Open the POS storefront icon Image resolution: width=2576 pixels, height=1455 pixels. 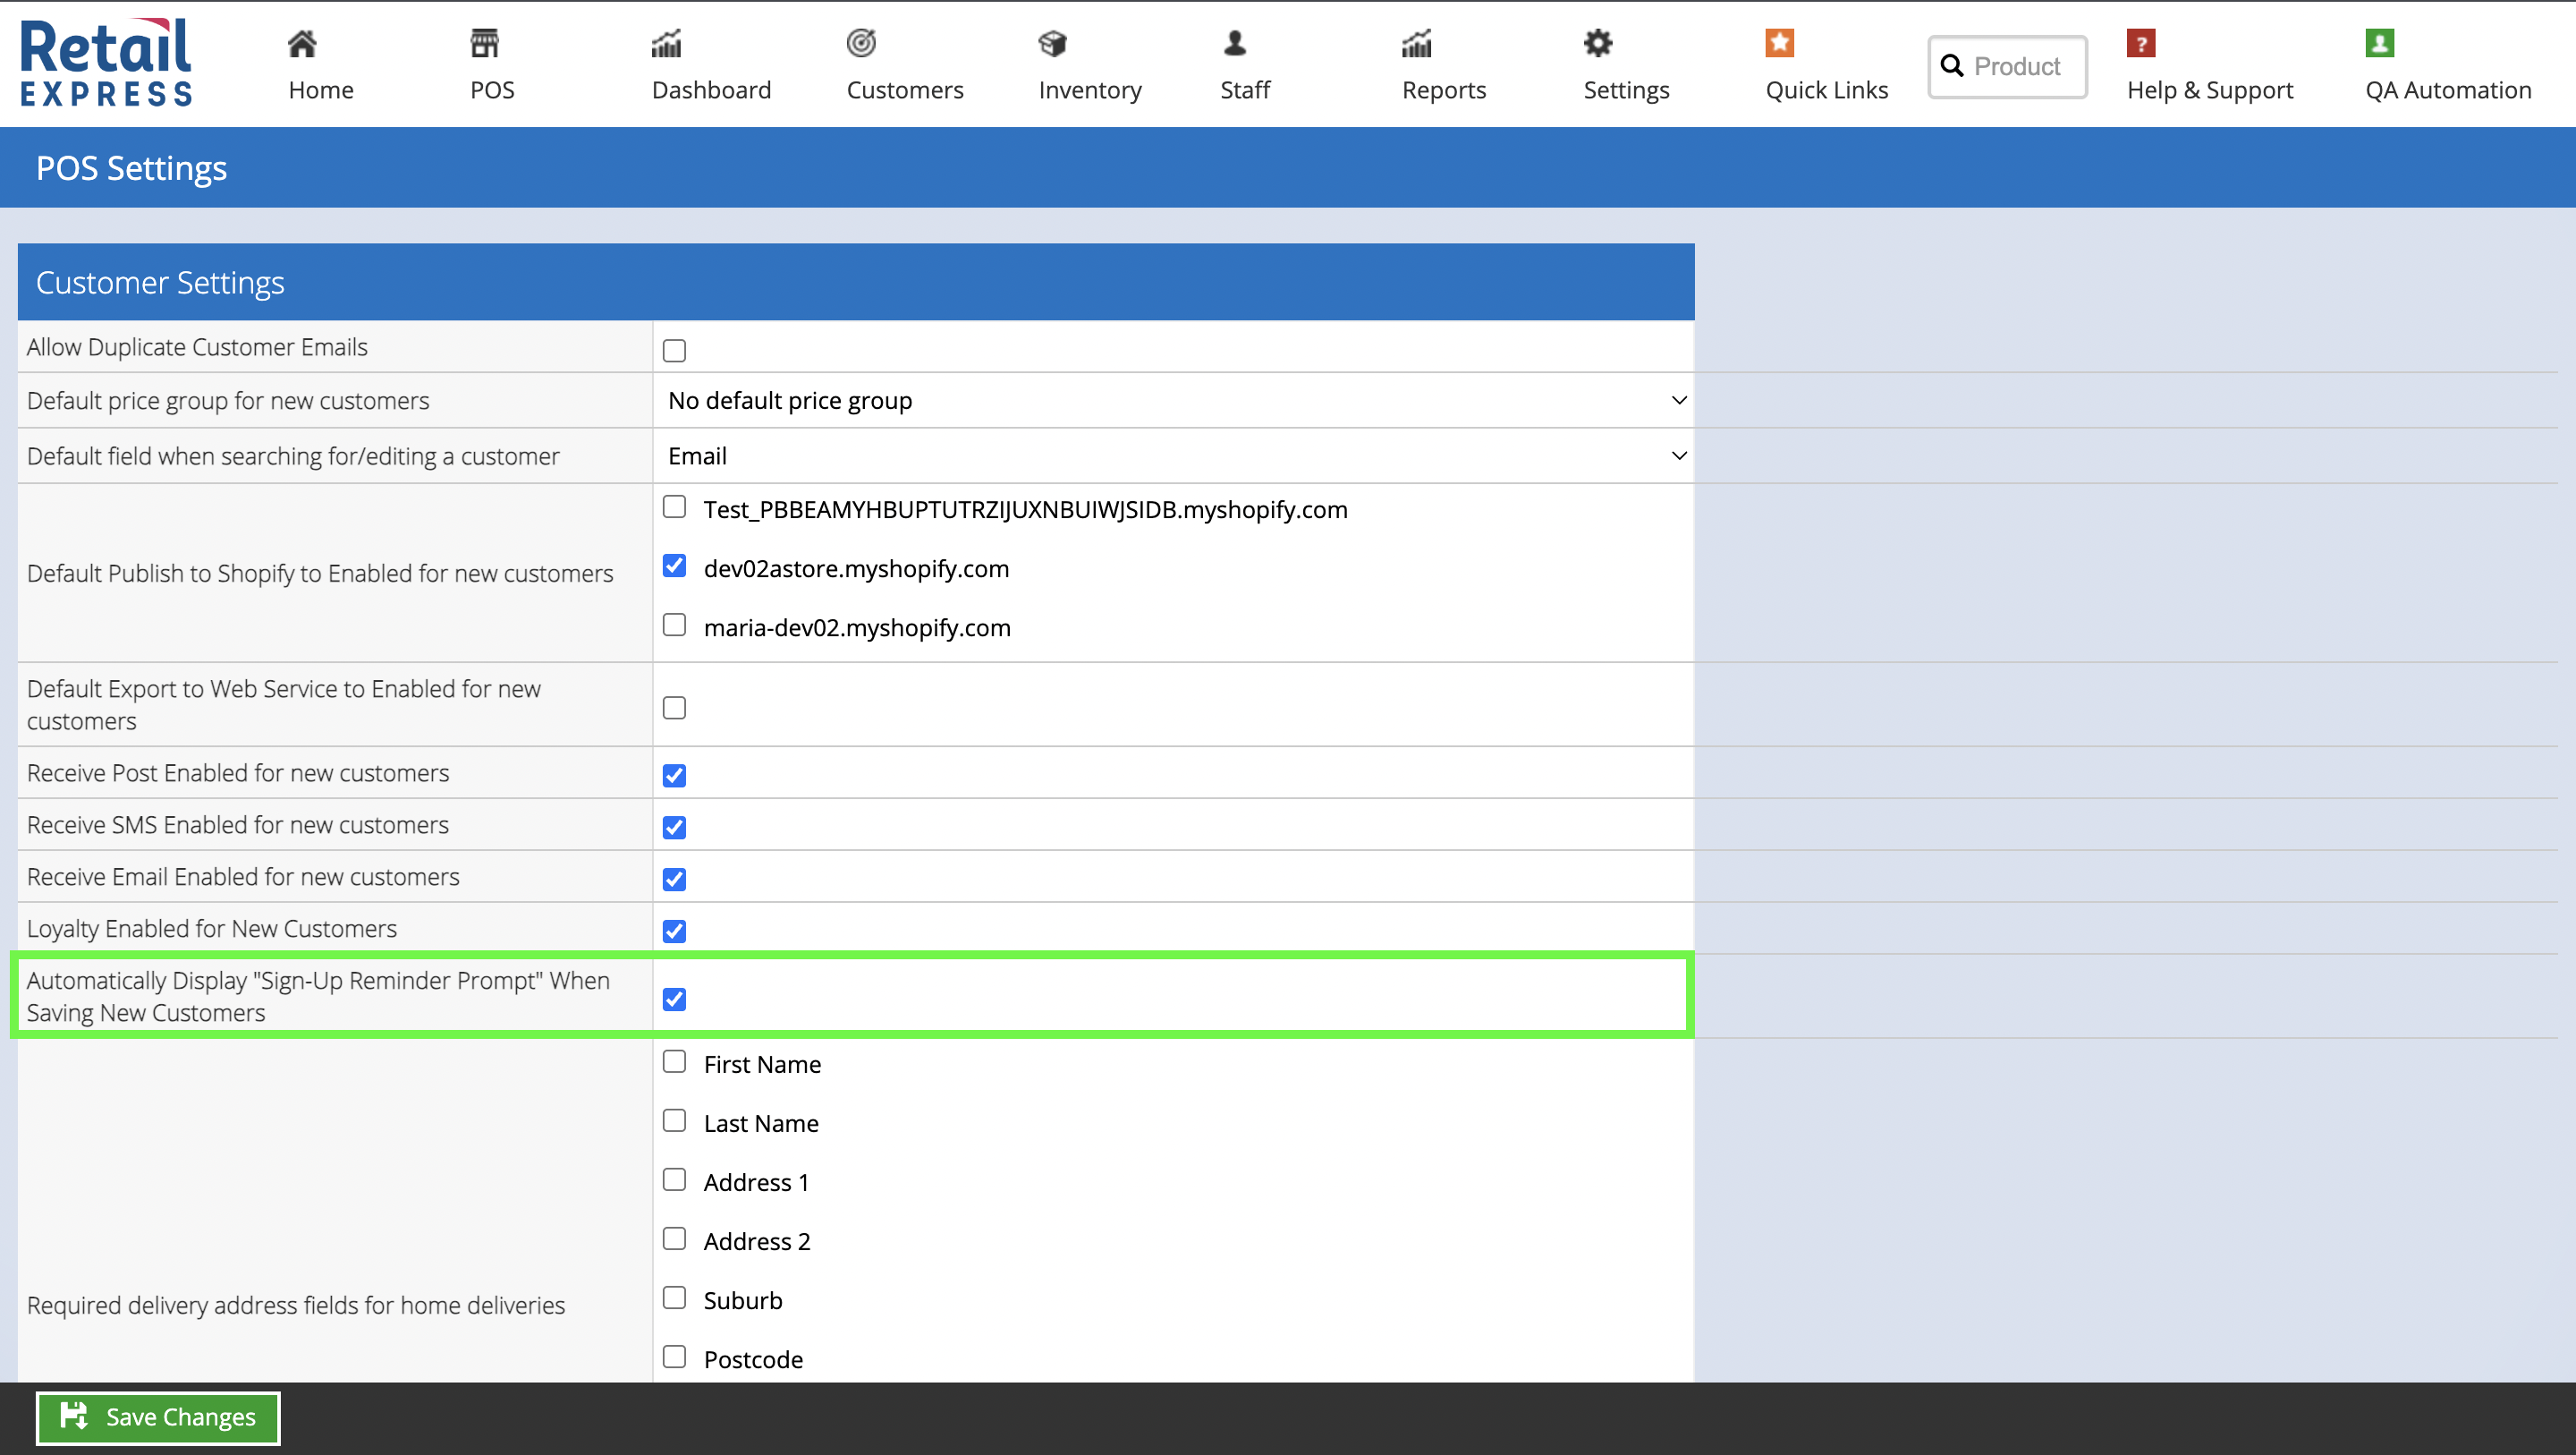[x=485, y=44]
